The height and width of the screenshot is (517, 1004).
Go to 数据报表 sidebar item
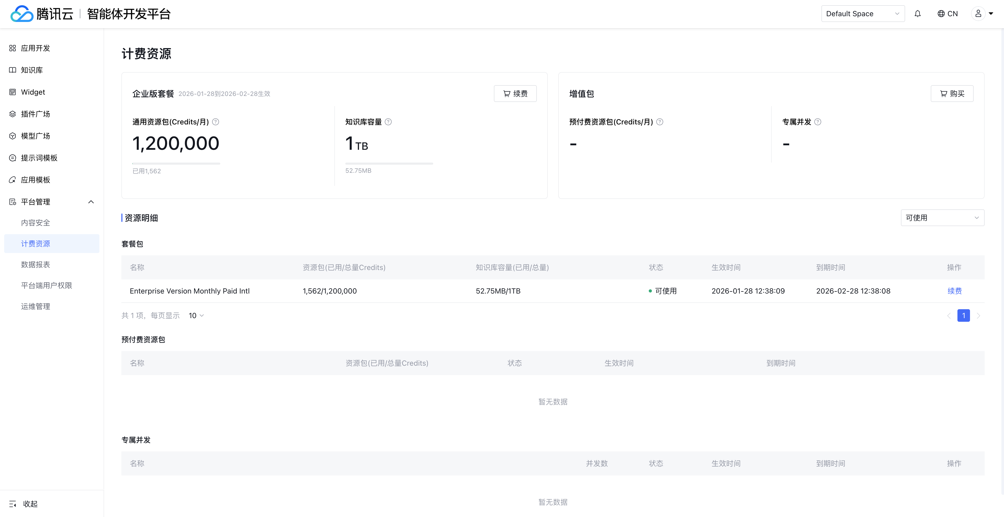(x=36, y=264)
